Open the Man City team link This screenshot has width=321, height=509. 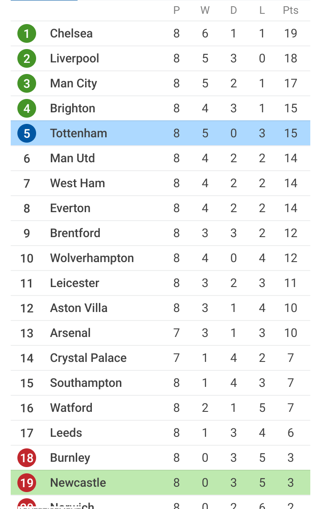coord(74,83)
